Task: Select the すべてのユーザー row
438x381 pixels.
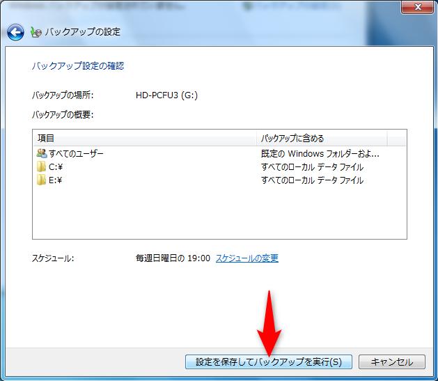Action: 219,153
